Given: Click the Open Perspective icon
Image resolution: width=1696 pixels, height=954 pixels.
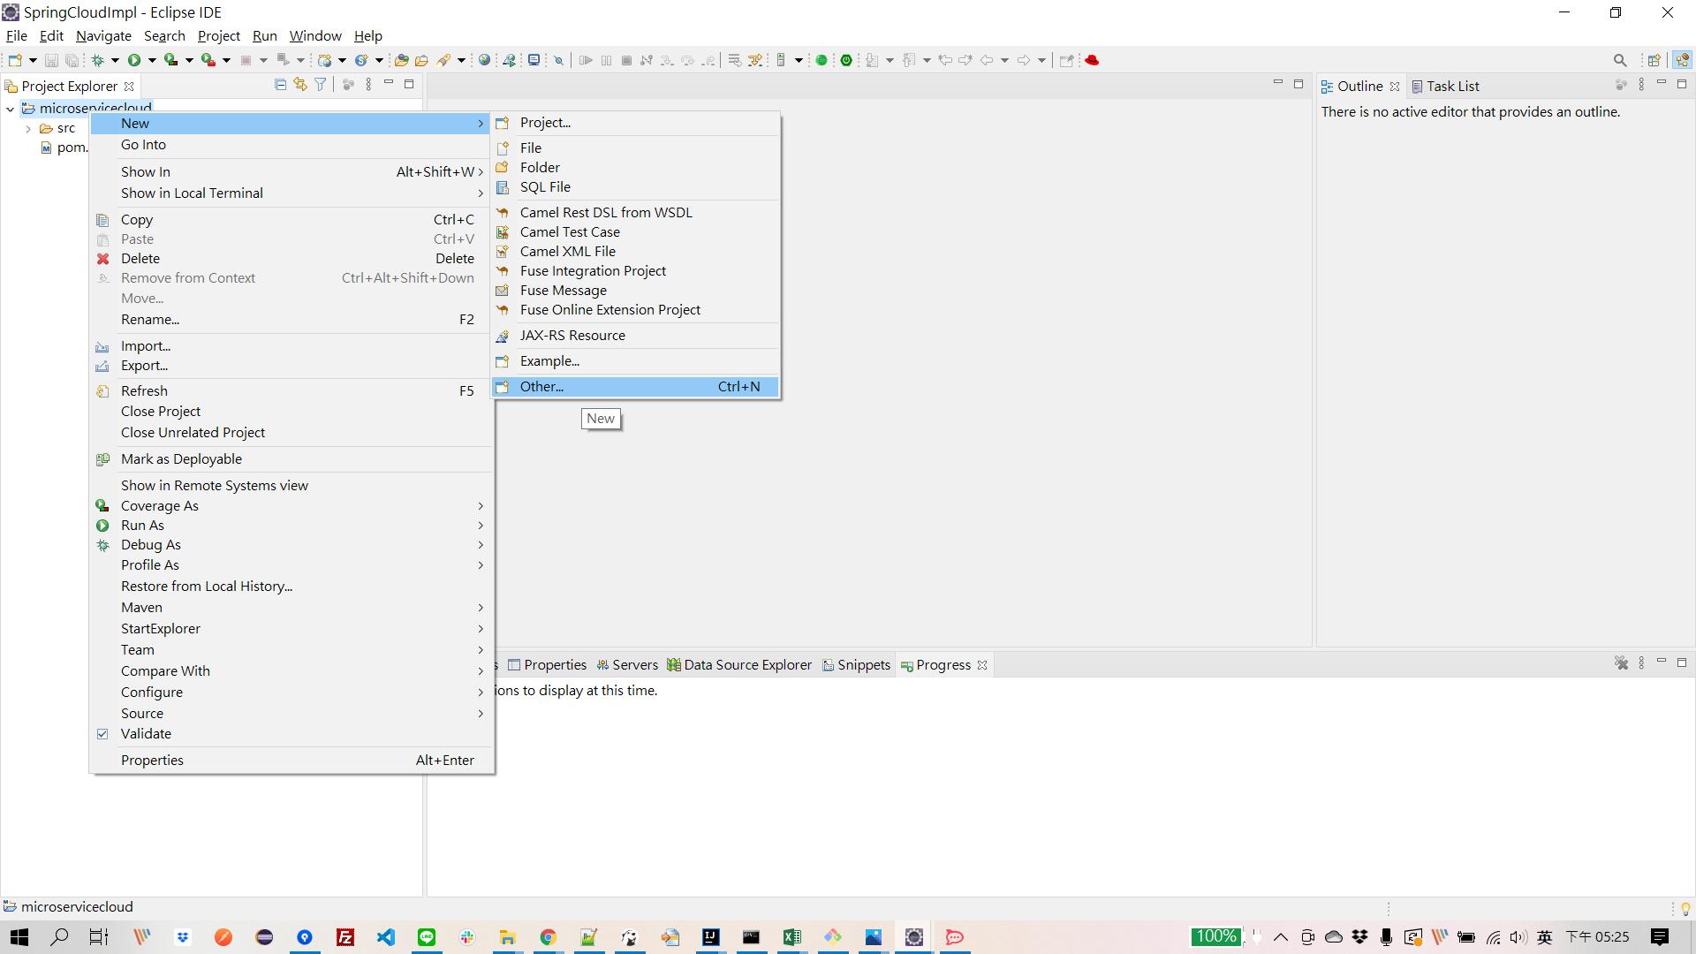Looking at the screenshot, I should (x=1654, y=60).
